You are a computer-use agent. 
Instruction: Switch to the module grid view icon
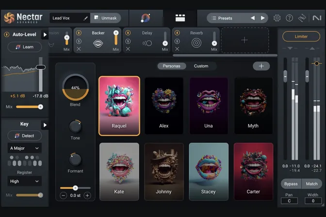[x=180, y=18]
